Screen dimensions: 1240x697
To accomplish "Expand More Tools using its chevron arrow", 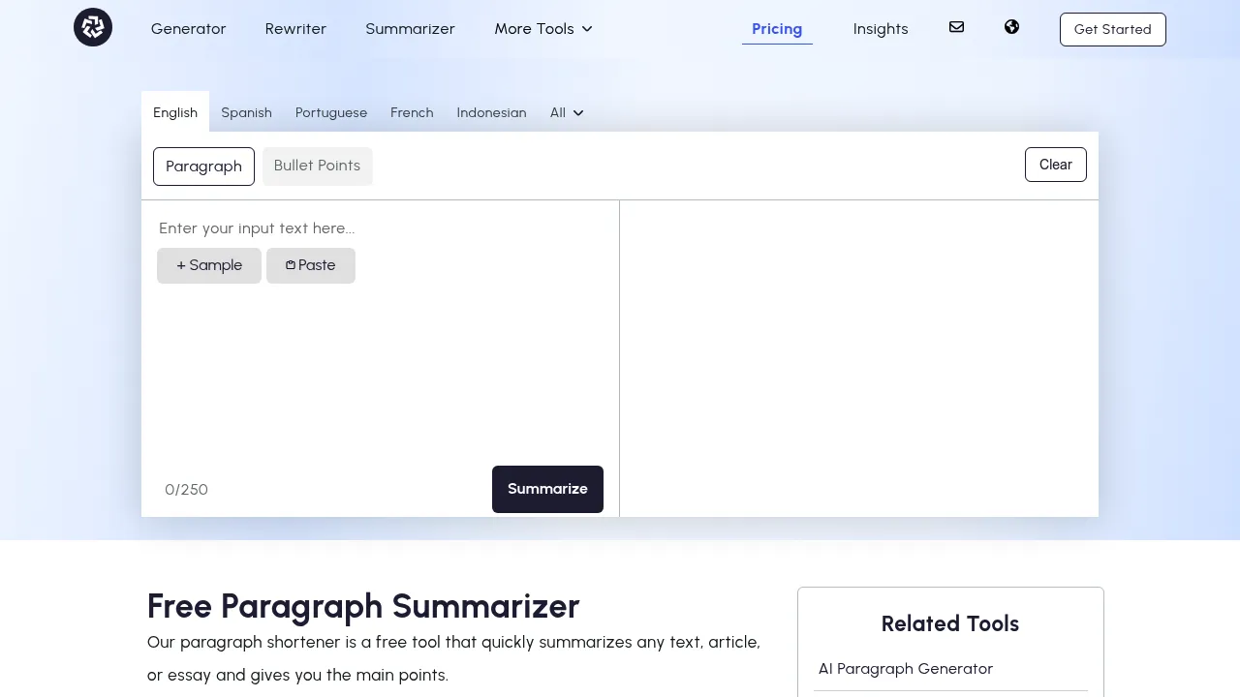I will pos(587,29).
